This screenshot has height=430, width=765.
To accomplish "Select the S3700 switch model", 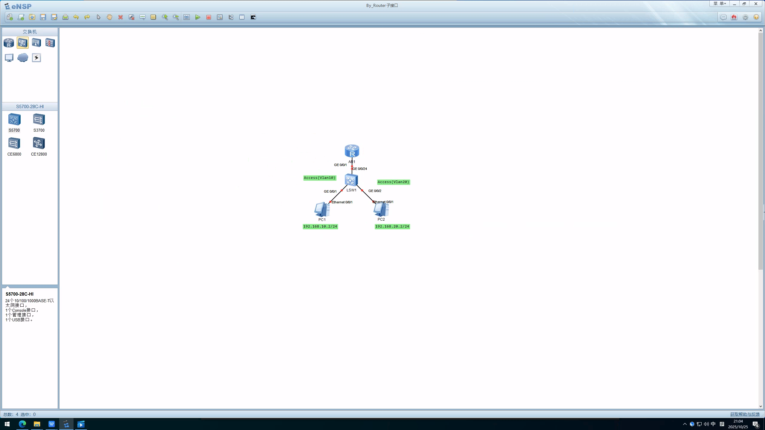I will pos(39,120).
